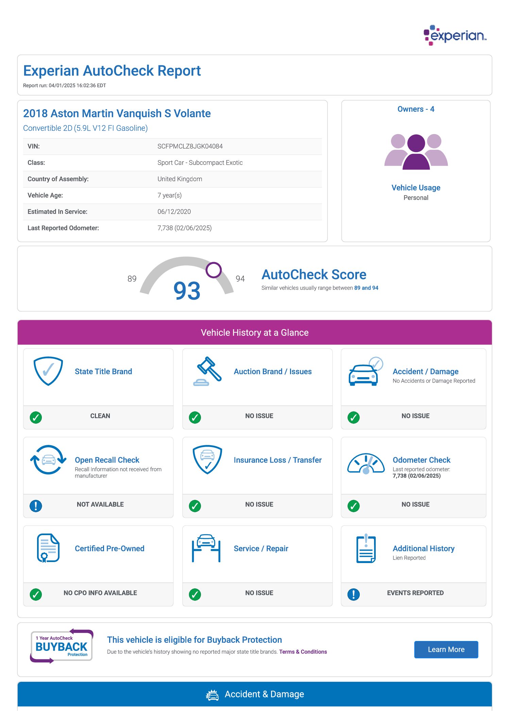Select the Odometer Check heading
Screen dimensions: 509x721
421,460
